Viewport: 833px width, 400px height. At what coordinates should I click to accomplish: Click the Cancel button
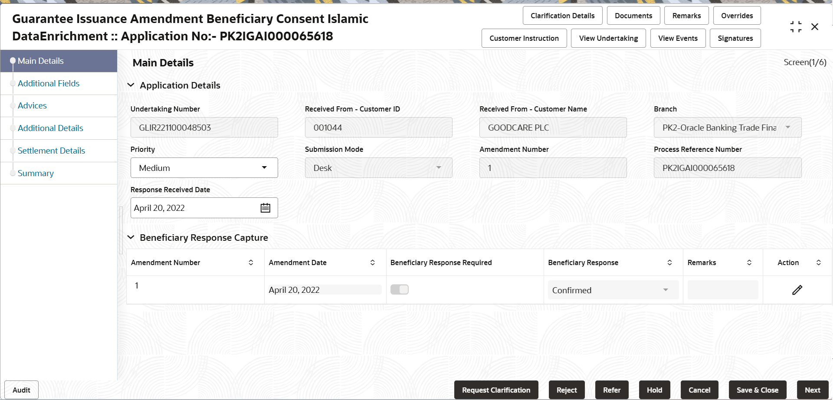click(x=699, y=390)
